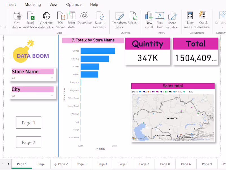Switch to the Page 5 sheet tab
Screen dimensions: 226x170
coord(123,164)
